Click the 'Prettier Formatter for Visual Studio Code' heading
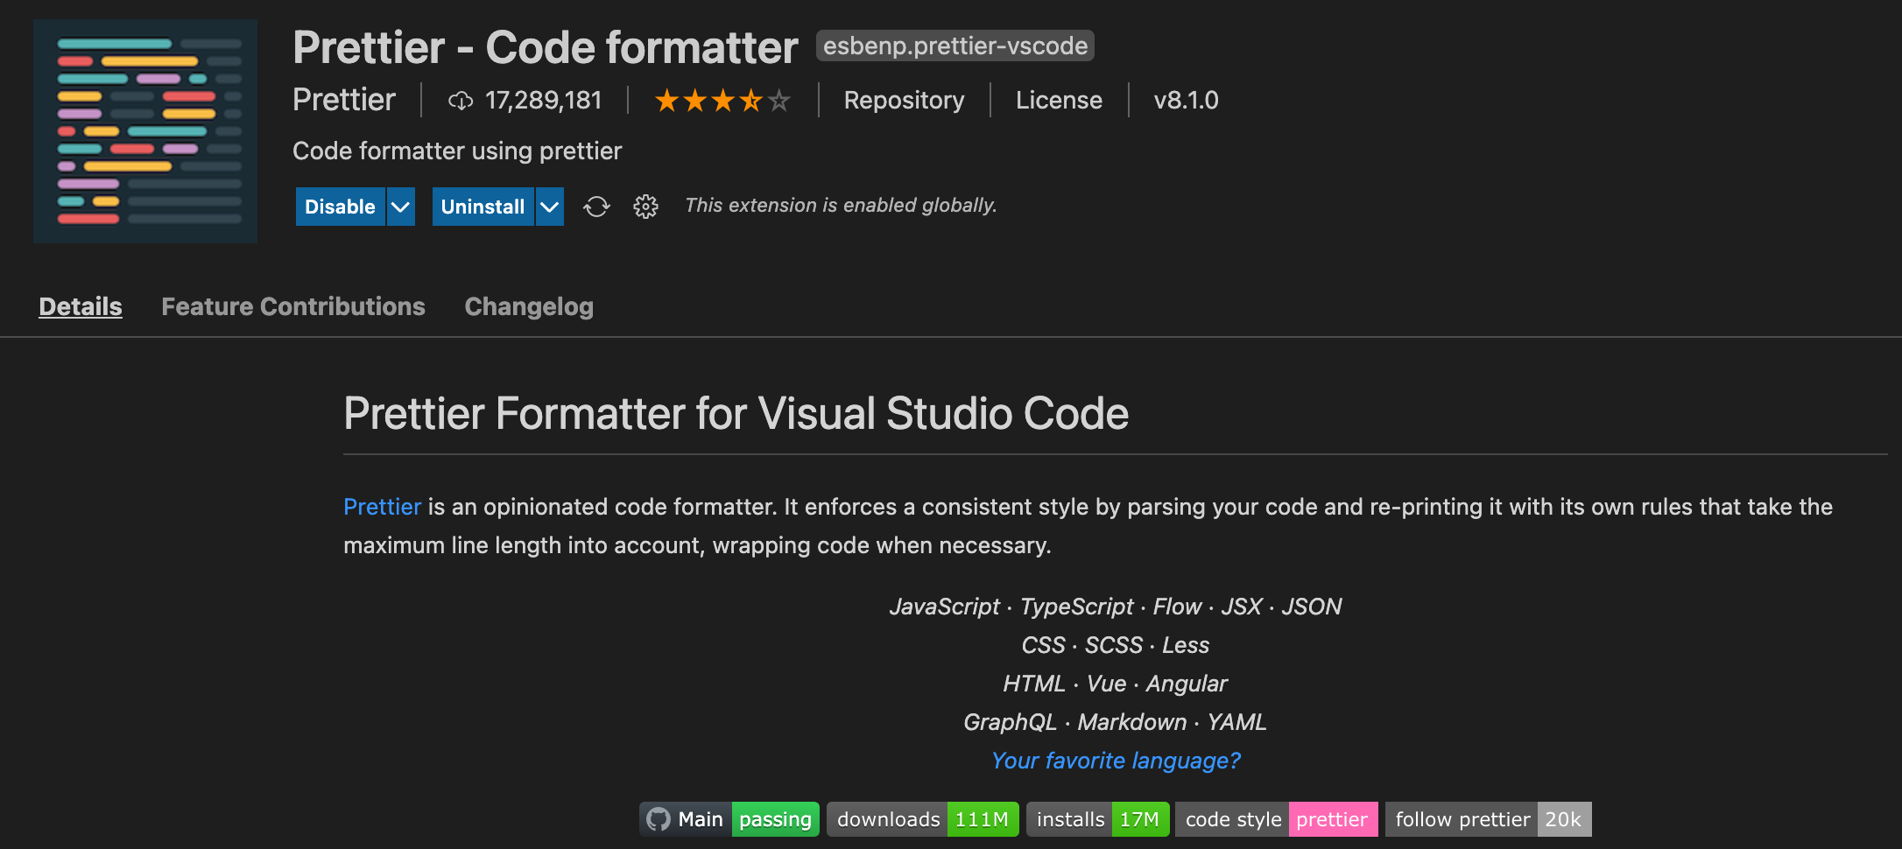The width and height of the screenshot is (1902, 849). pyautogui.click(x=736, y=413)
